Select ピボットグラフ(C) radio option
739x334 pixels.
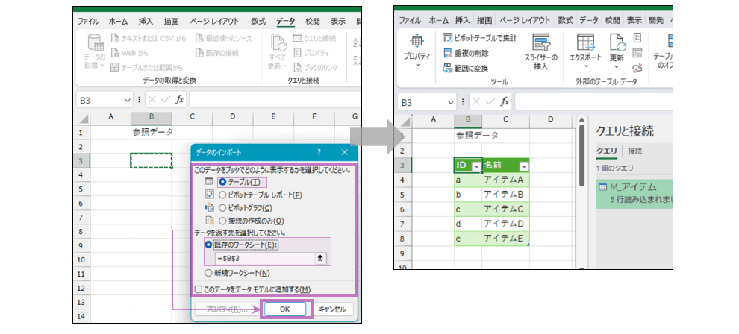pos(222,208)
